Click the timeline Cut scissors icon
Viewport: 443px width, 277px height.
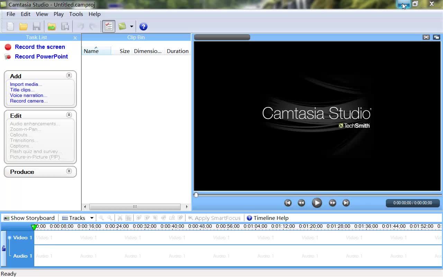[120, 218]
